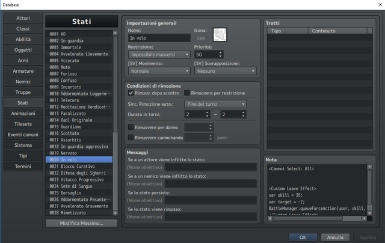Open the Termini tab
This screenshot has height=243, width=385.
pos(23,166)
